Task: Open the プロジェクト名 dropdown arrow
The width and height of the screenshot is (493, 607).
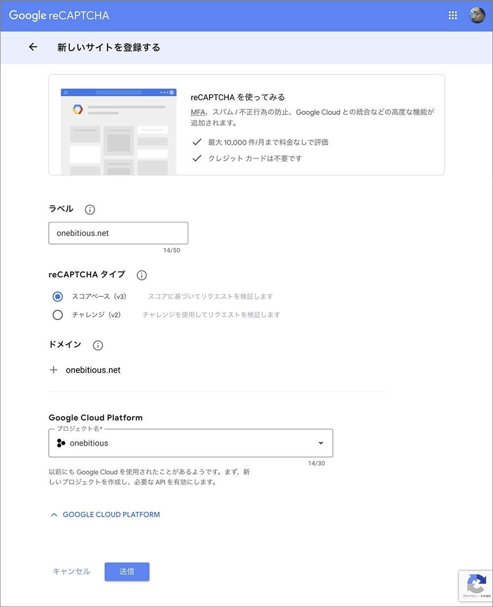Action: click(321, 443)
